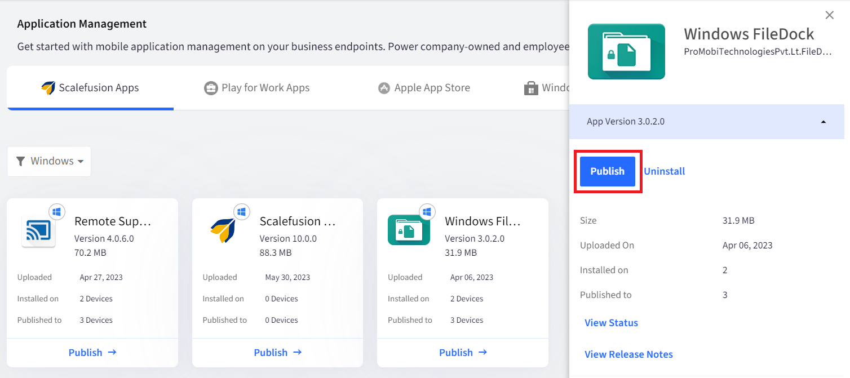Click 88.3 MB size text

[x=276, y=253]
